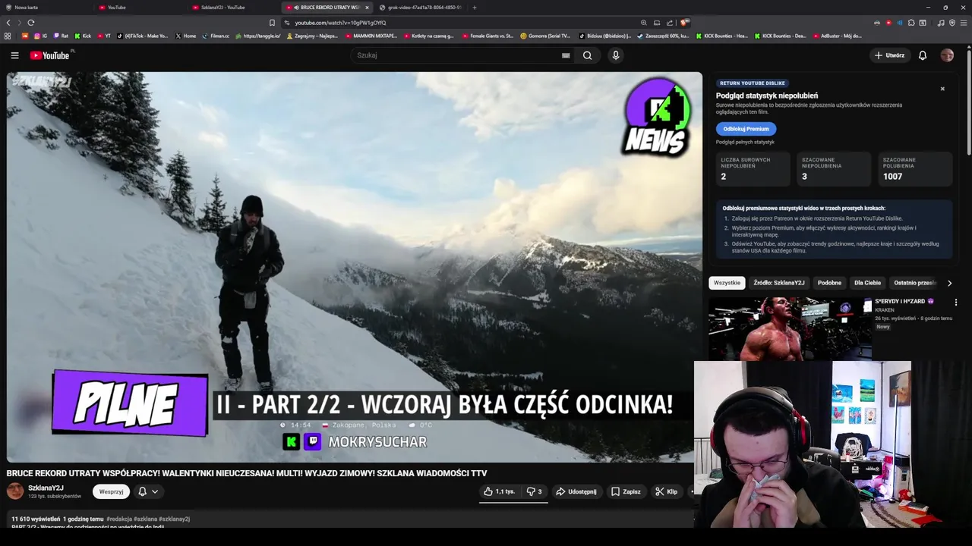Click the Kick K icon in video overlay

tap(291, 442)
